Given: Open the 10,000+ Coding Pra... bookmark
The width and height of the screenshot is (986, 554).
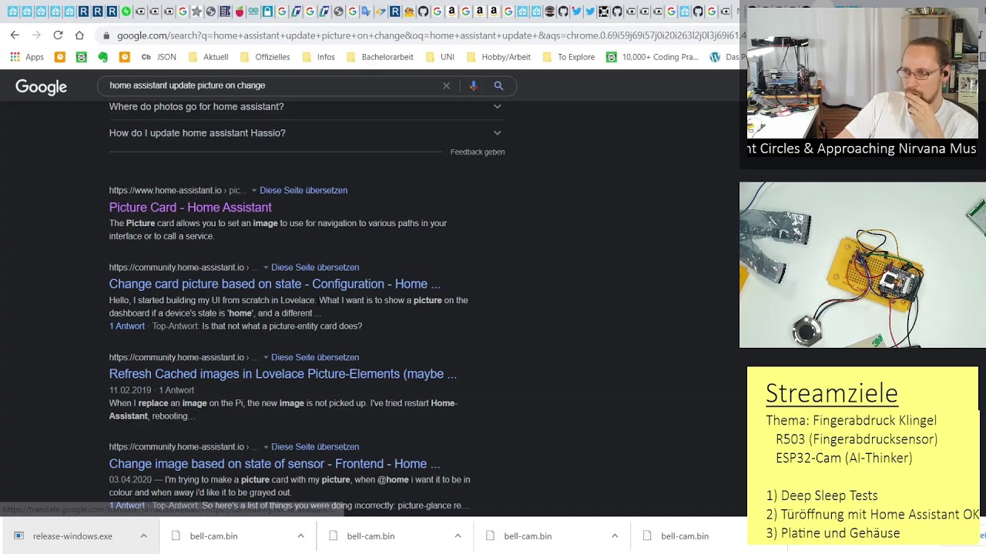Looking at the screenshot, I should point(652,57).
